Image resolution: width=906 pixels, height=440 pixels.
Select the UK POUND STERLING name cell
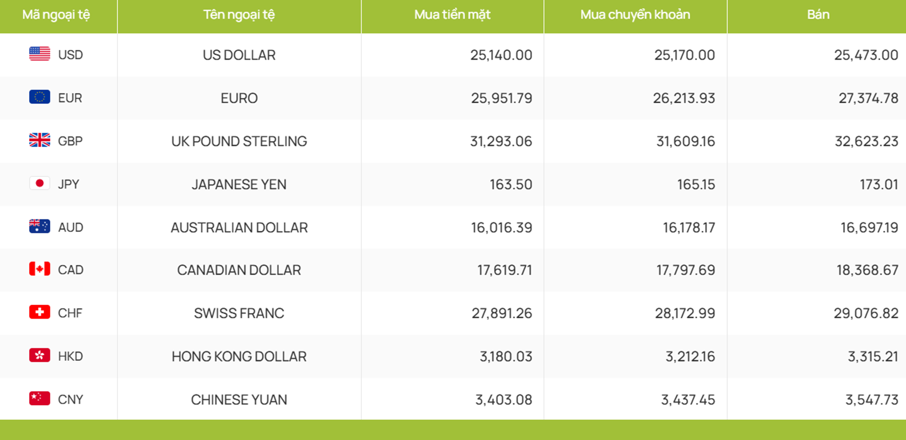coord(239,141)
